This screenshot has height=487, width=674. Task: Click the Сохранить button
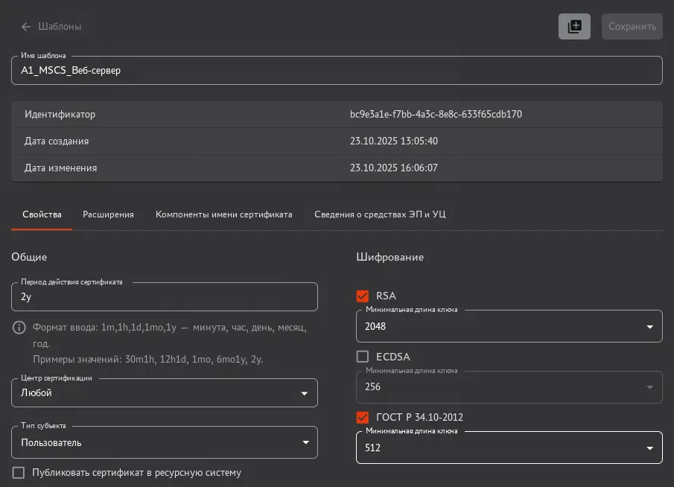click(x=632, y=26)
